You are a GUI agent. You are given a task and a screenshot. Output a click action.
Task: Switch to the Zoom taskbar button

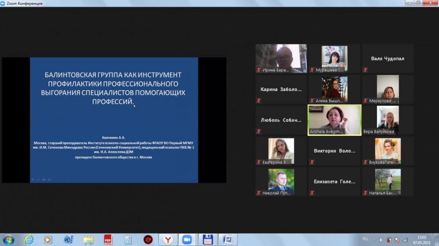(x=187, y=239)
